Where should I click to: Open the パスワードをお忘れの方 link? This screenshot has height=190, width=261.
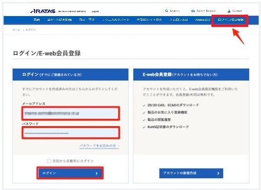(99, 146)
